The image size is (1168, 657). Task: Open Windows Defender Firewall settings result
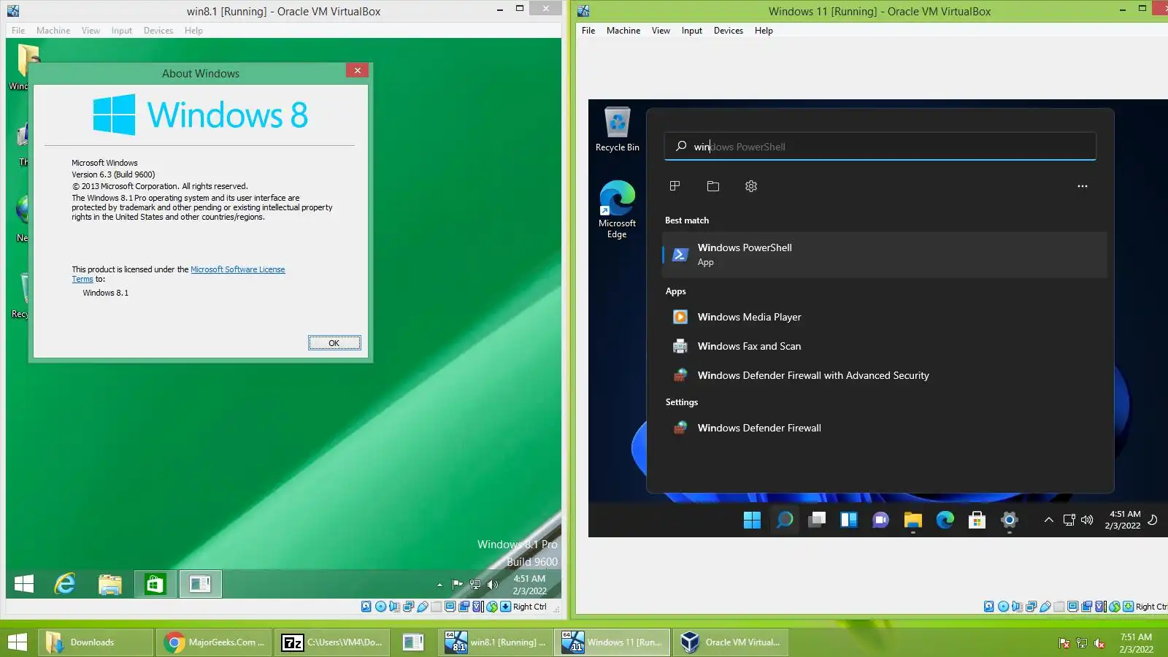884,428
